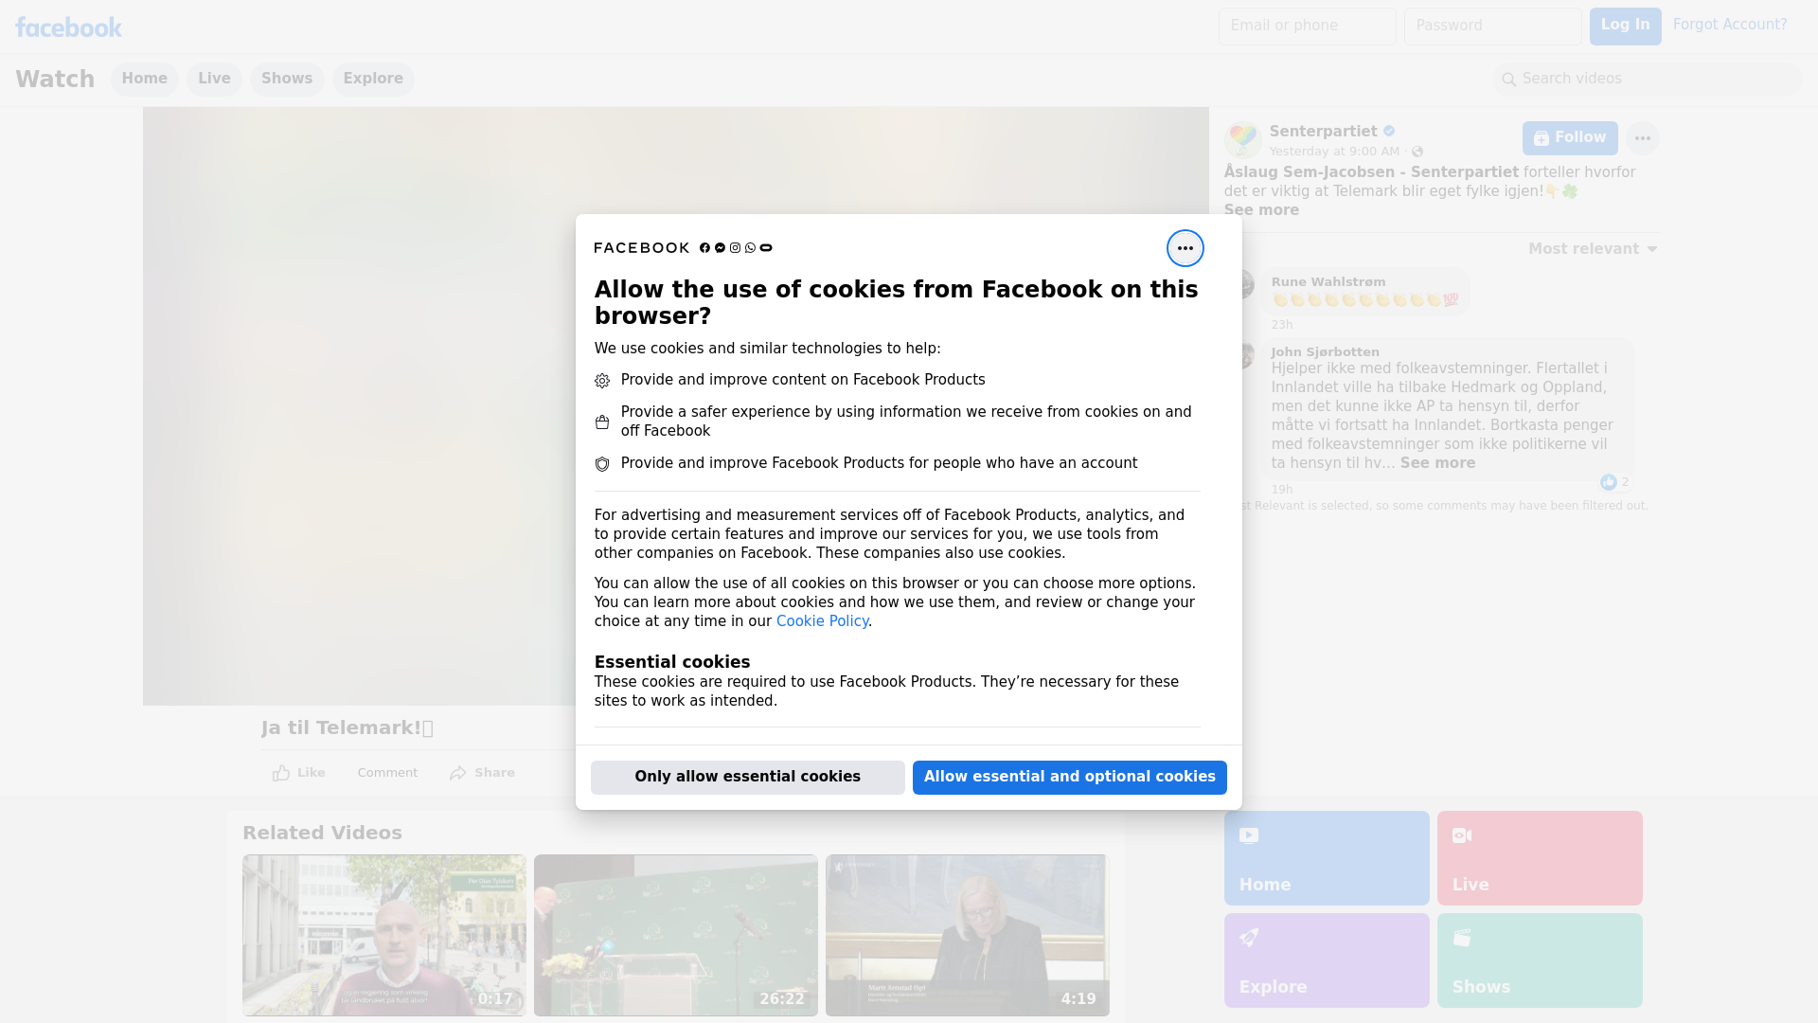Screen dimensions: 1818x1023
Task: Open related video with 4:19 duration
Action: [x=968, y=935]
